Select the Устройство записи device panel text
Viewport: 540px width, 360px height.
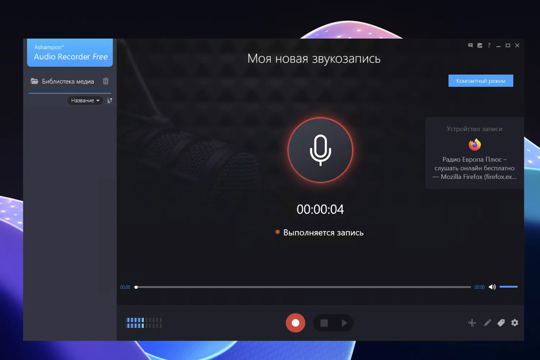[474, 129]
